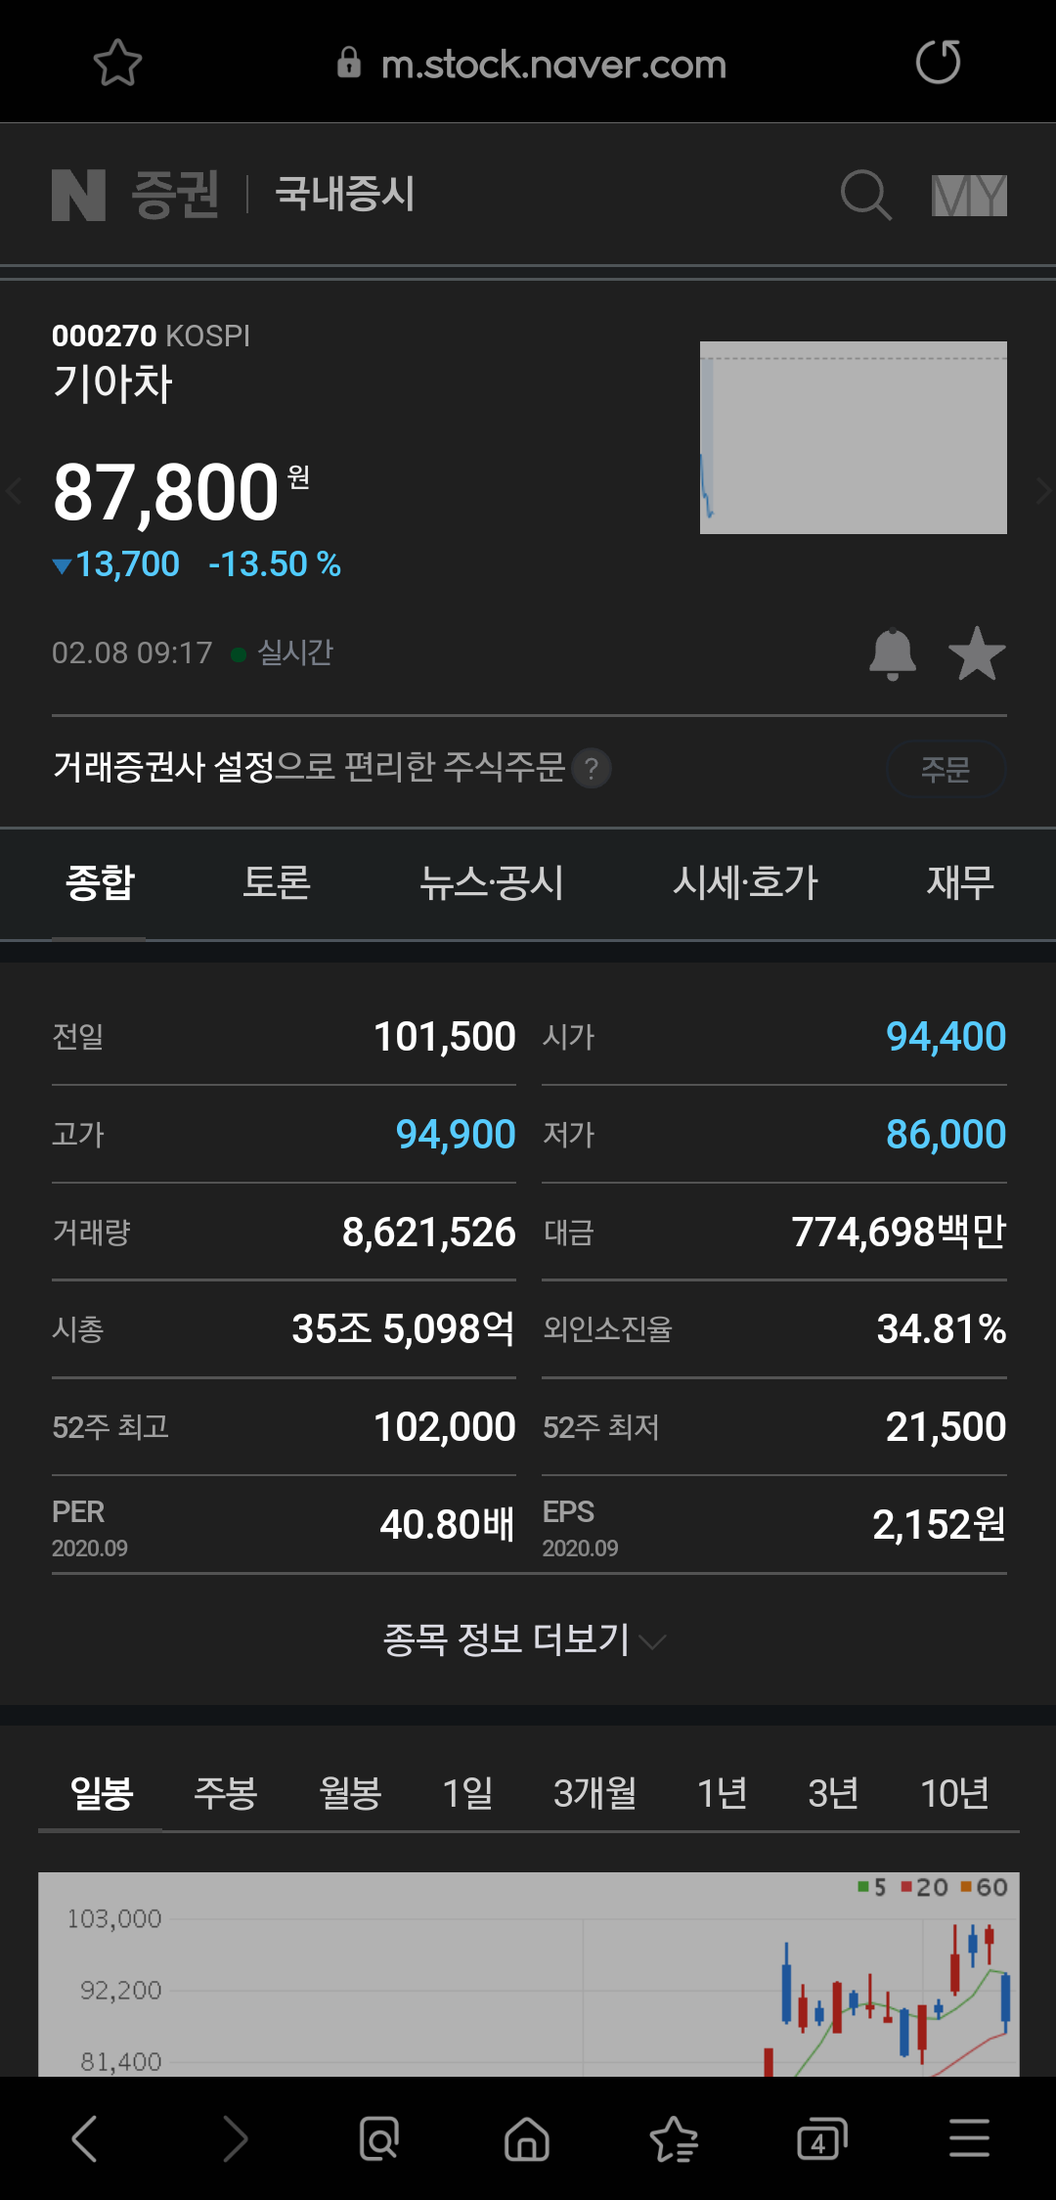Tap the price alert bell icon
This screenshot has width=1056, height=2200.
[892, 654]
